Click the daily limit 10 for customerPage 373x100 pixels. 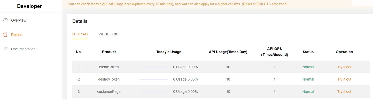(x=228, y=92)
